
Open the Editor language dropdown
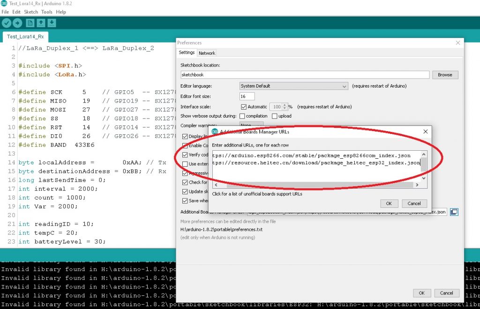pyautogui.click(x=294, y=86)
